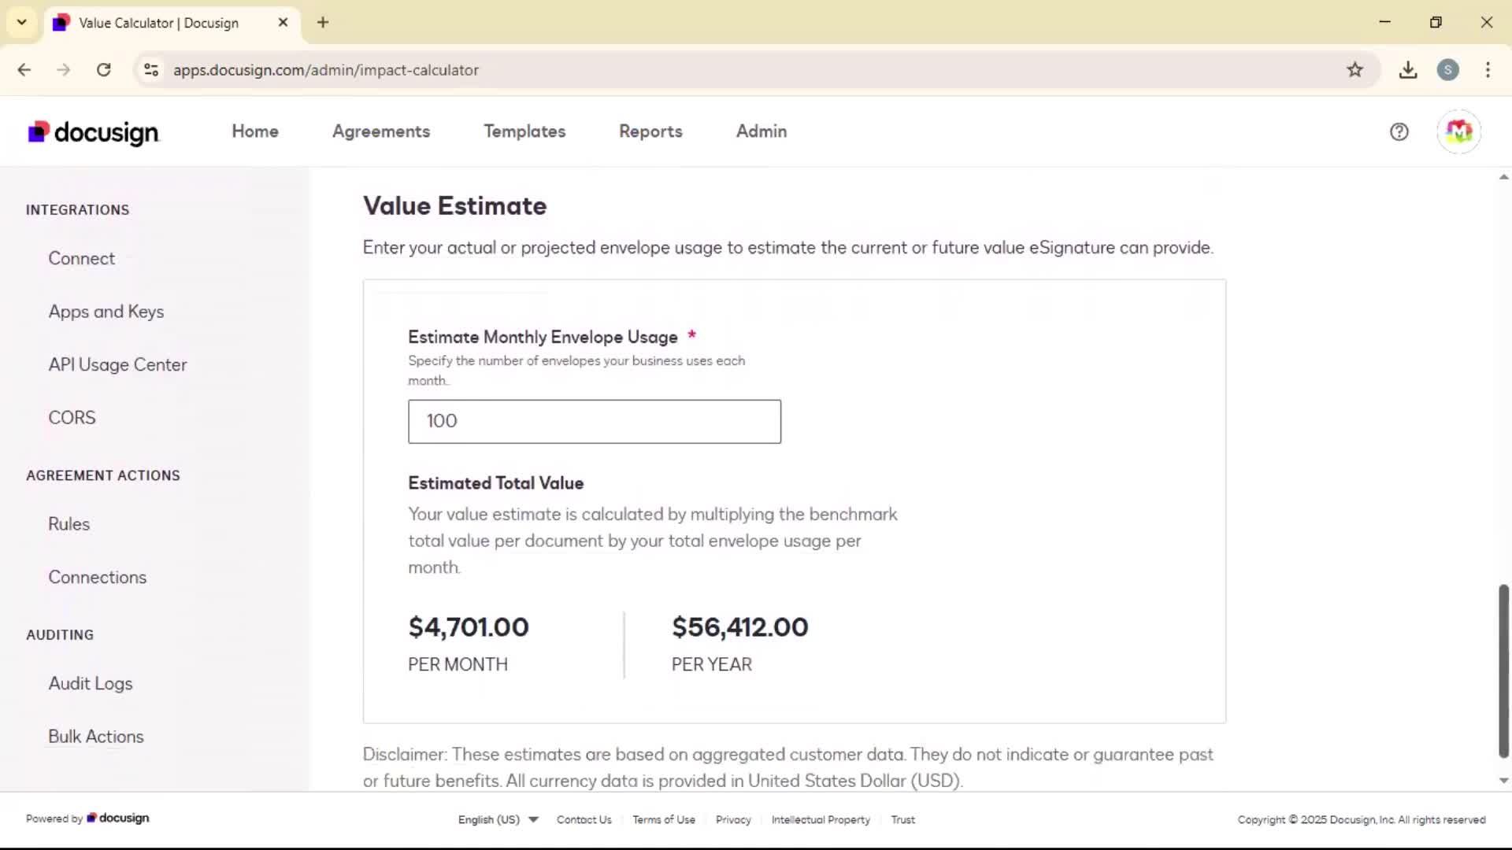Image resolution: width=1512 pixels, height=850 pixels.
Task: Open Reports in top navigation
Action: click(650, 131)
